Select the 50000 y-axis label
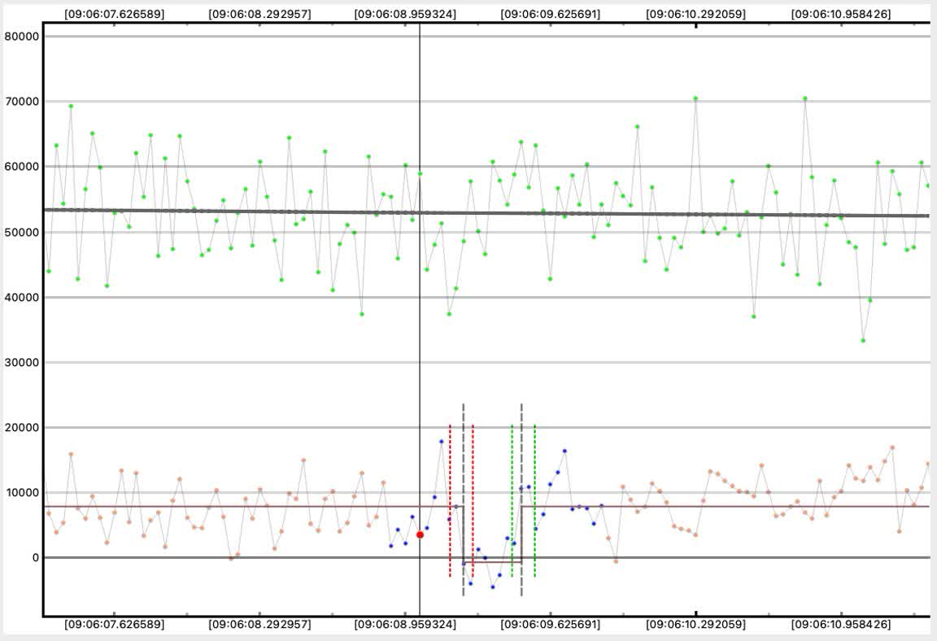The image size is (937, 641). click(x=21, y=233)
